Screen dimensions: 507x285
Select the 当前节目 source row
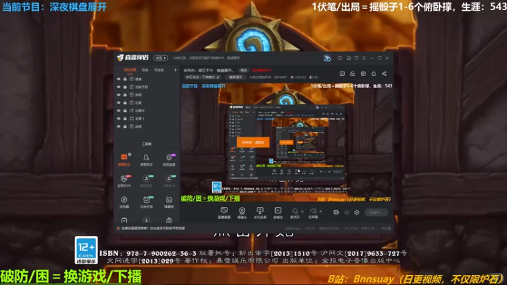[147, 87]
